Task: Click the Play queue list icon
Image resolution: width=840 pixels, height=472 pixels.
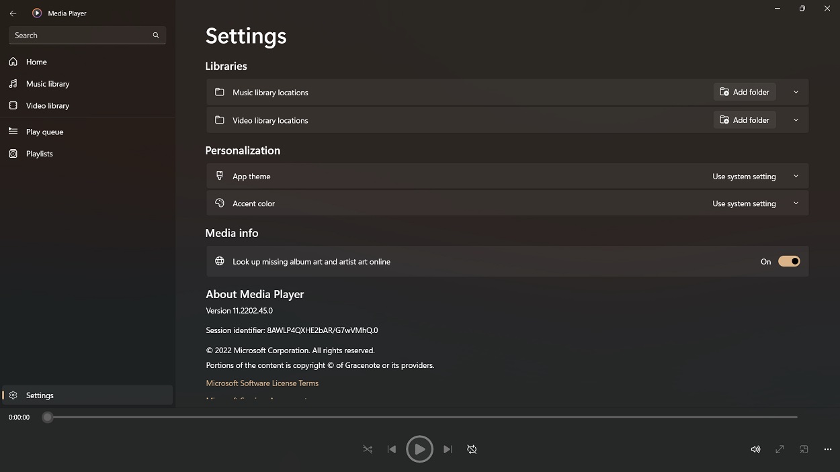Action: (13, 132)
